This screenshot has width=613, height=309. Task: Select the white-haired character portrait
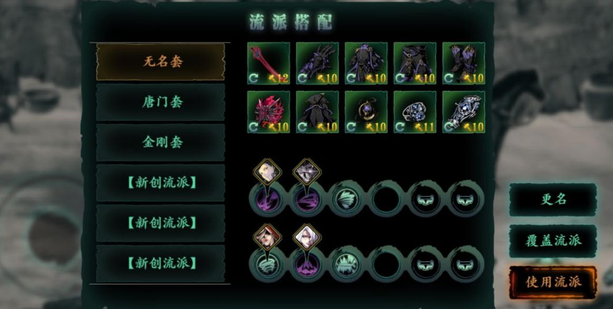click(307, 237)
